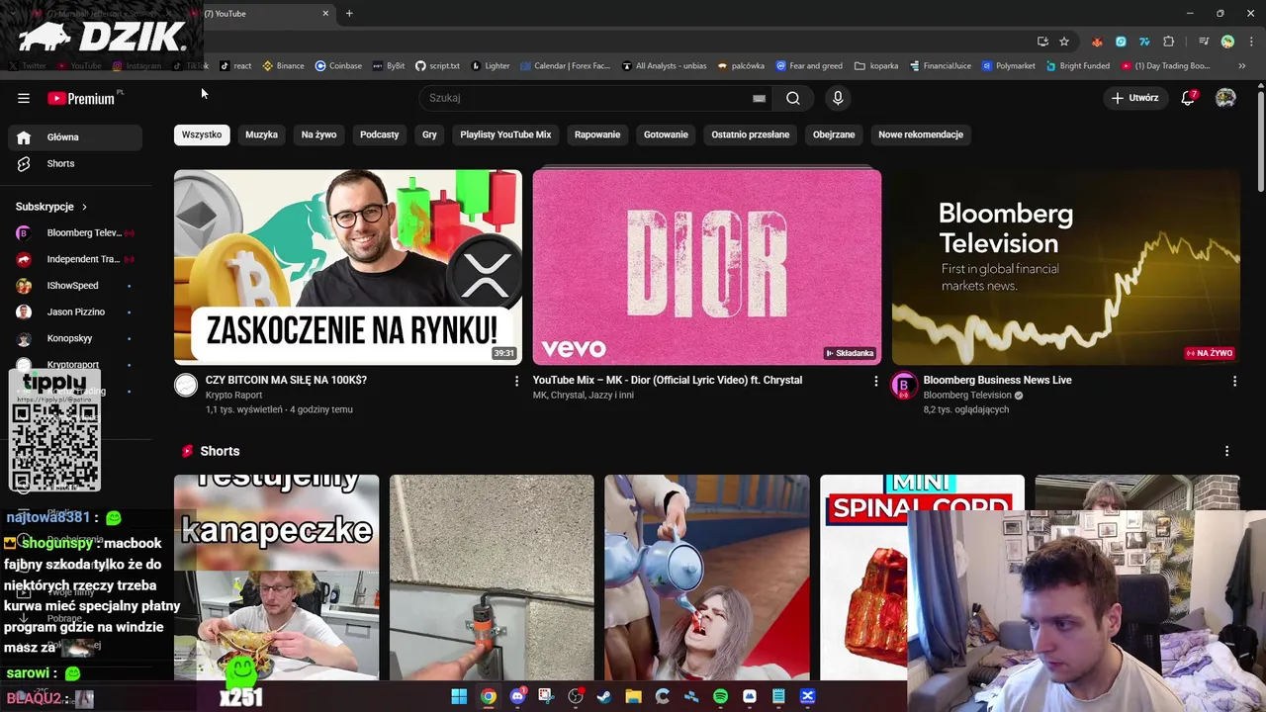Select the Obejrzane filter chip
The width and height of the screenshot is (1266, 712).
(x=834, y=134)
